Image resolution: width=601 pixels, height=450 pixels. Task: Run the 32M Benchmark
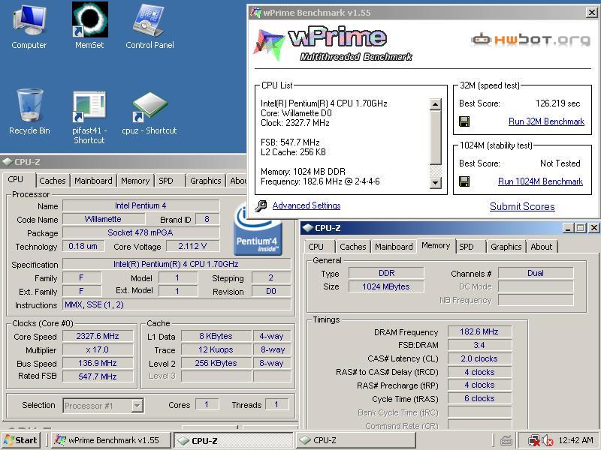coord(546,121)
